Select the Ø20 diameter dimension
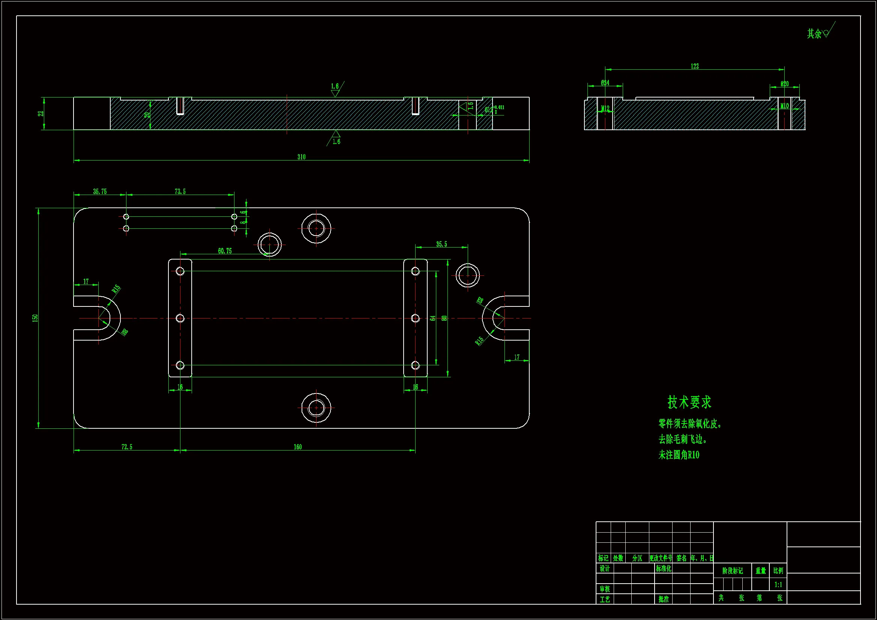Image resolution: width=877 pixels, height=620 pixels. tap(784, 84)
